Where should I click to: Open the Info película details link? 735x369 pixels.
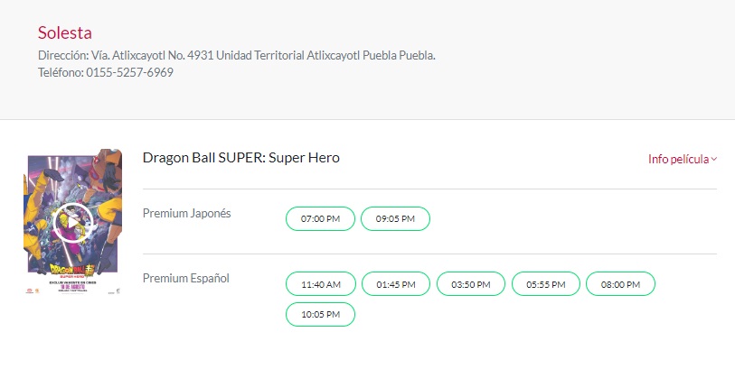tap(678, 159)
